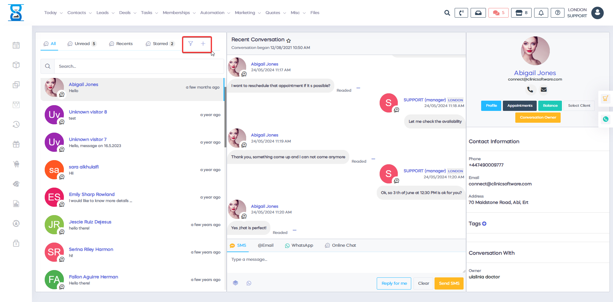Click the Conversation Owner button
The height and width of the screenshot is (302, 613).
click(538, 118)
